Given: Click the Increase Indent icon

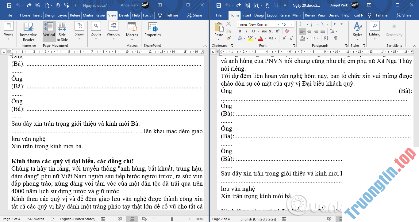Looking at the screenshot, I should (343, 24).
